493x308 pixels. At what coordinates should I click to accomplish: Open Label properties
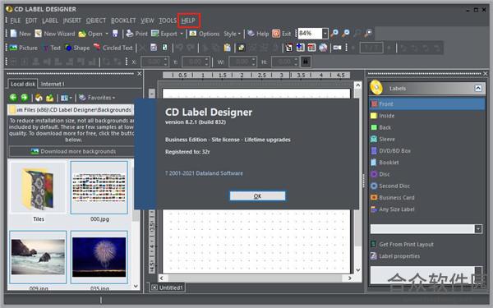[395, 256]
